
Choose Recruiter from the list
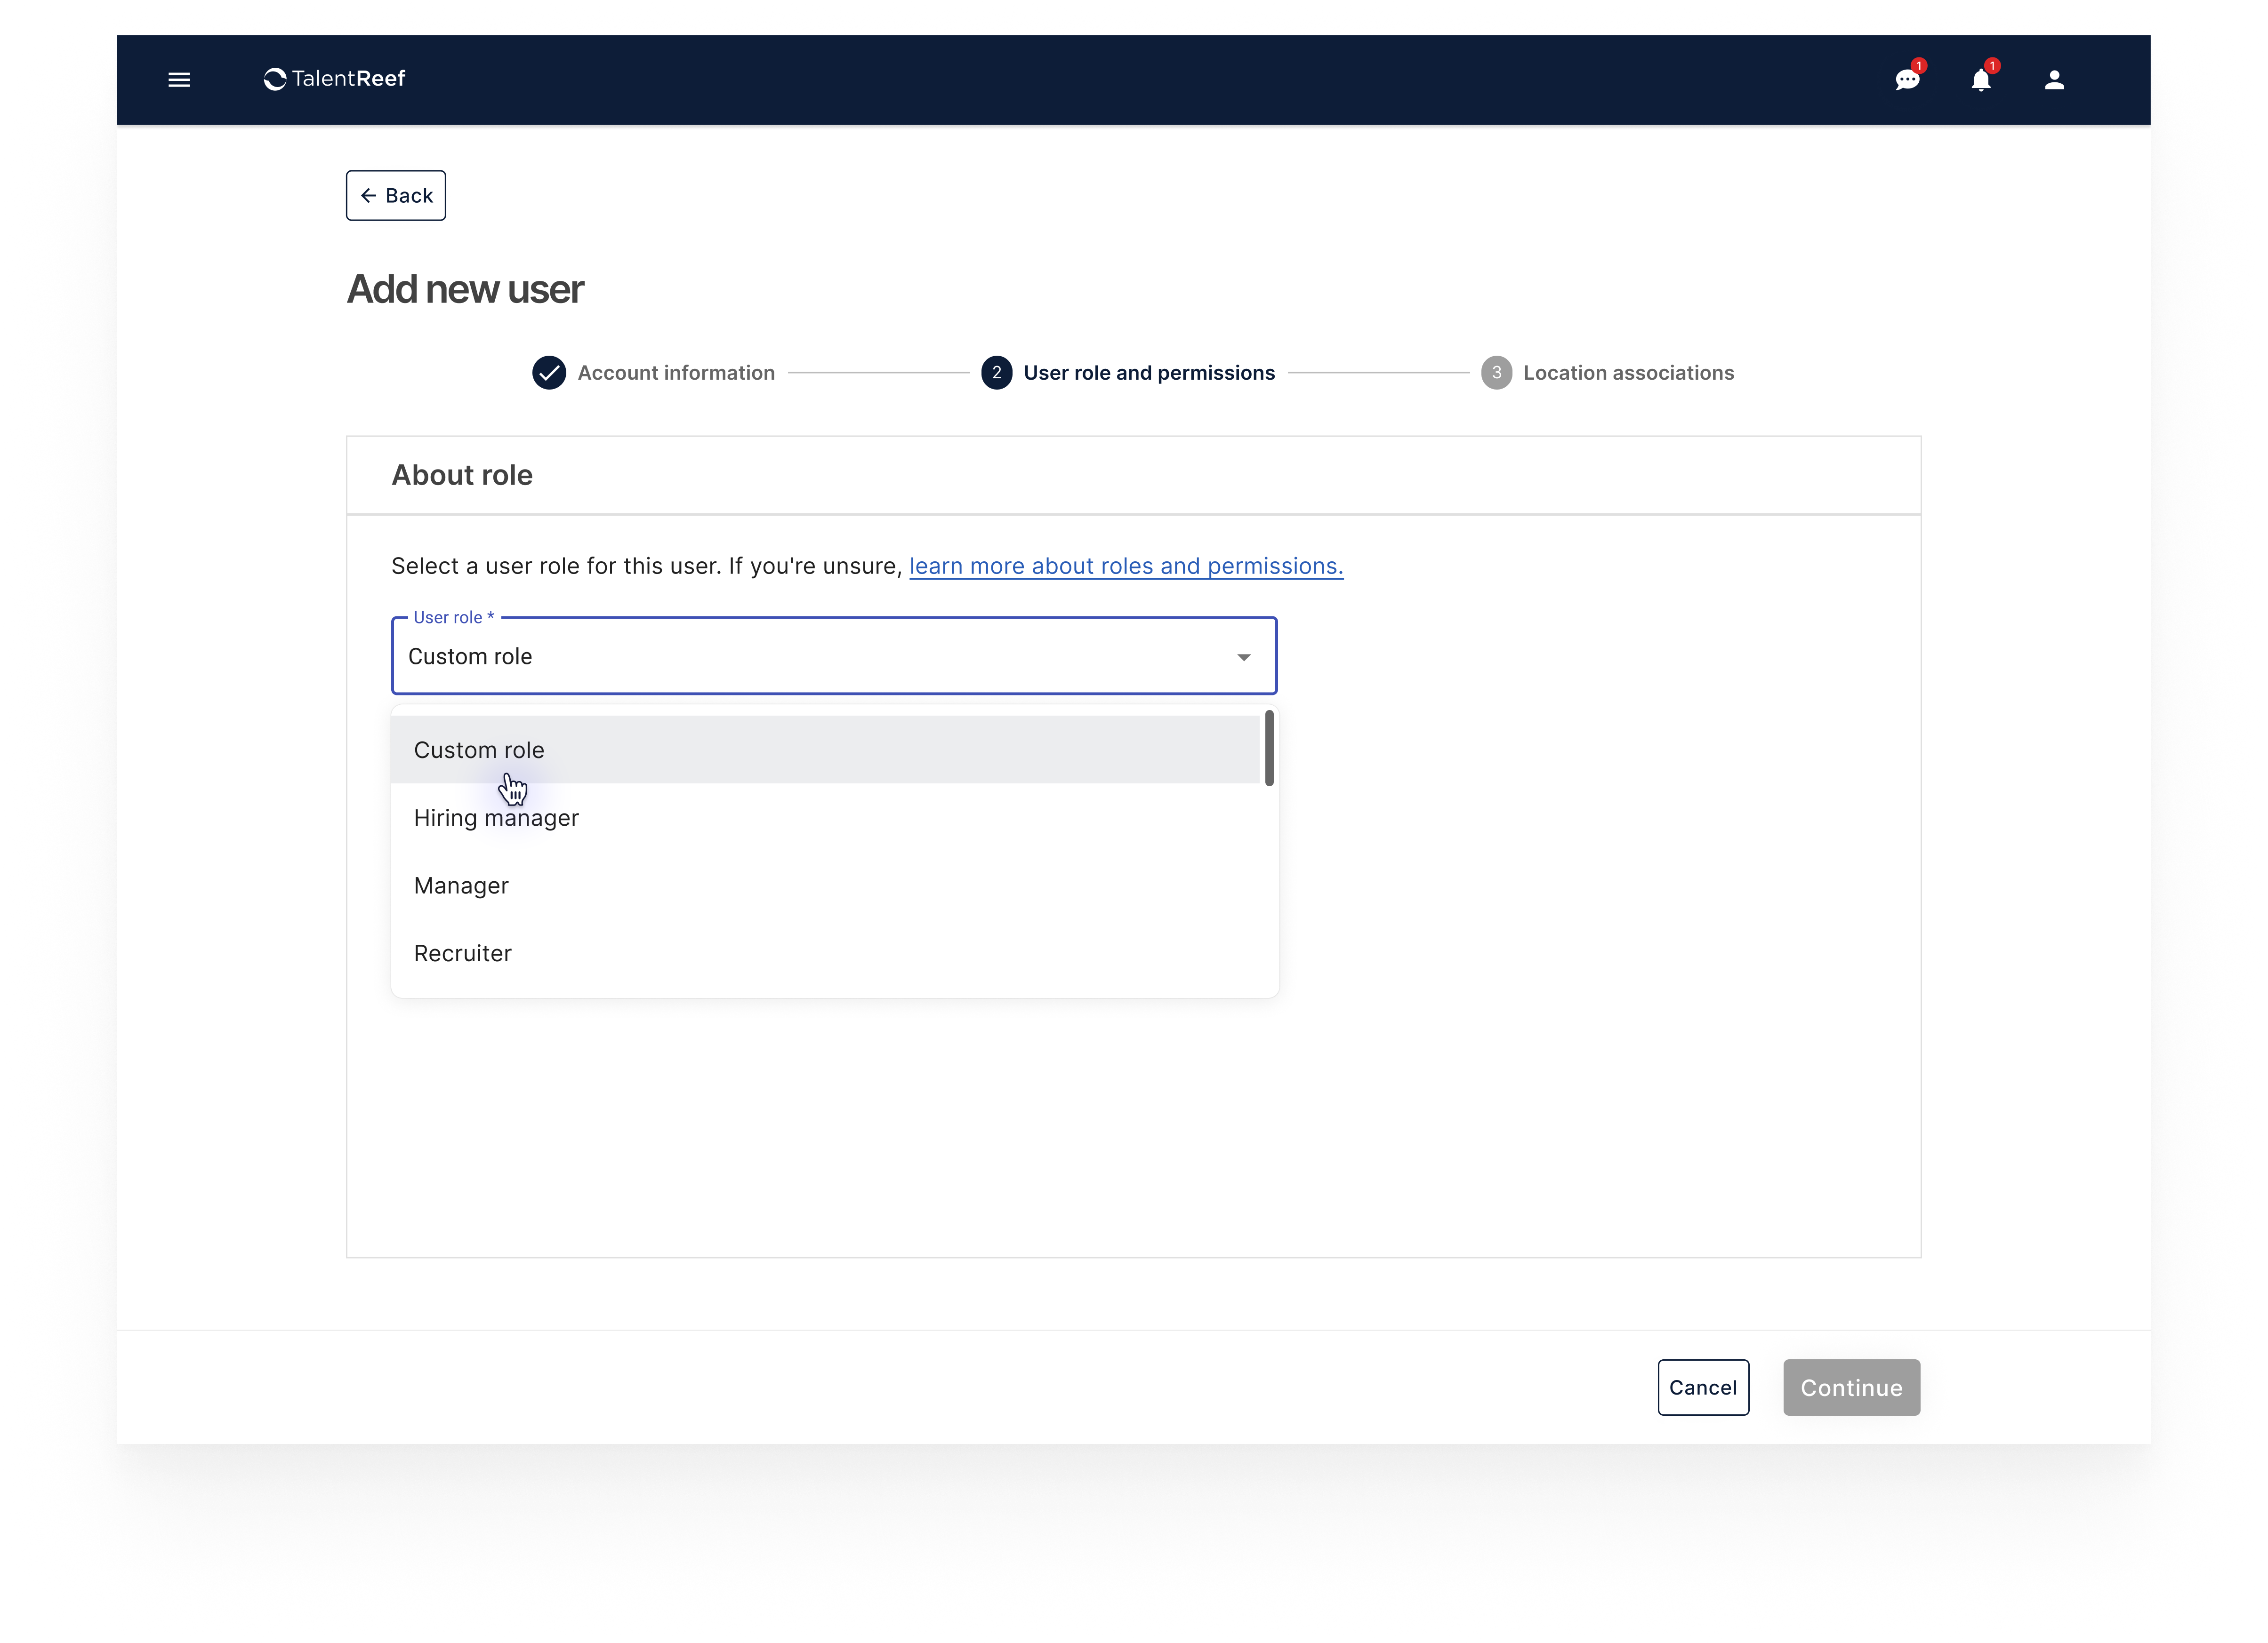825,953
